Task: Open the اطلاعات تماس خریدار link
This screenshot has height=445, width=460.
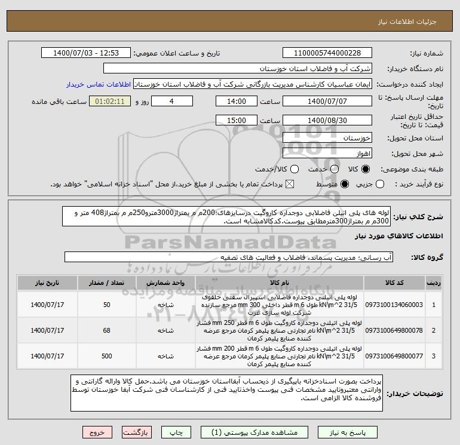Action: [99, 84]
